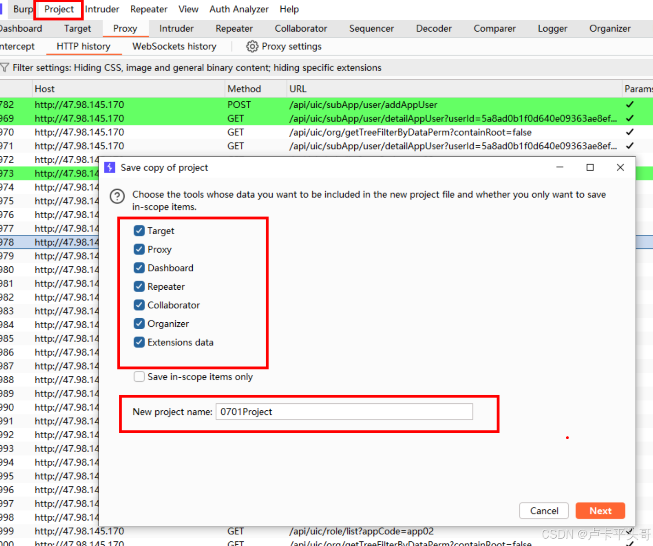This screenshot has height=546, width=653.
Task: Switch to the Sequencer tab
Action: pyautogui.click(x=371, y=28)
